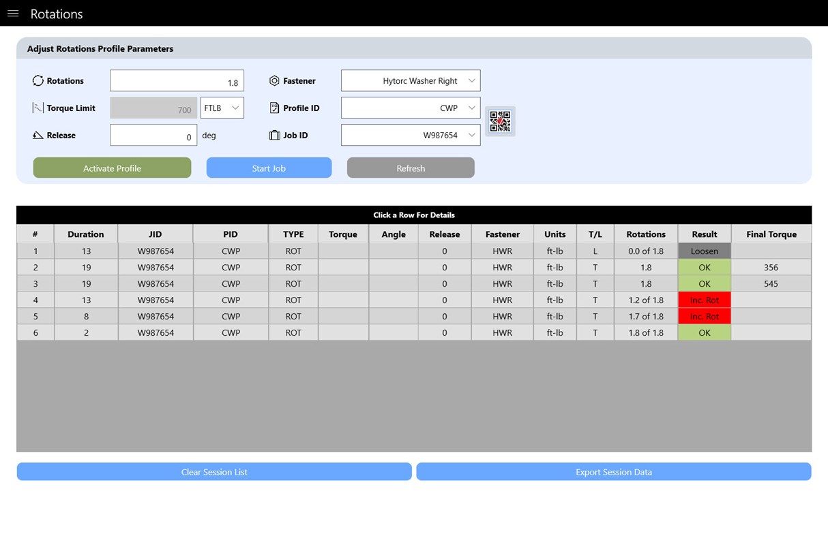Click the Fastener column header
The image size is (828, 536).
click(x=503, y=234)
